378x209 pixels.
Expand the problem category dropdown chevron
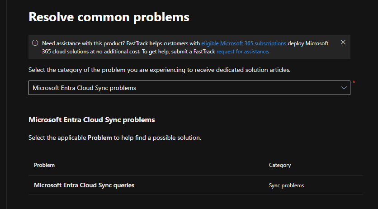344,88
